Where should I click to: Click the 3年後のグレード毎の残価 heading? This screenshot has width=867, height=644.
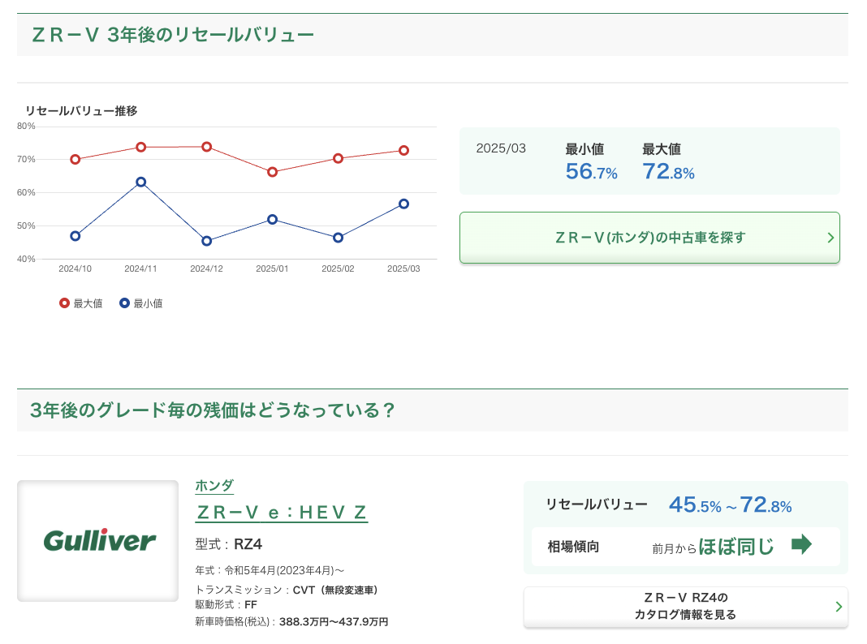coord(213,410)
